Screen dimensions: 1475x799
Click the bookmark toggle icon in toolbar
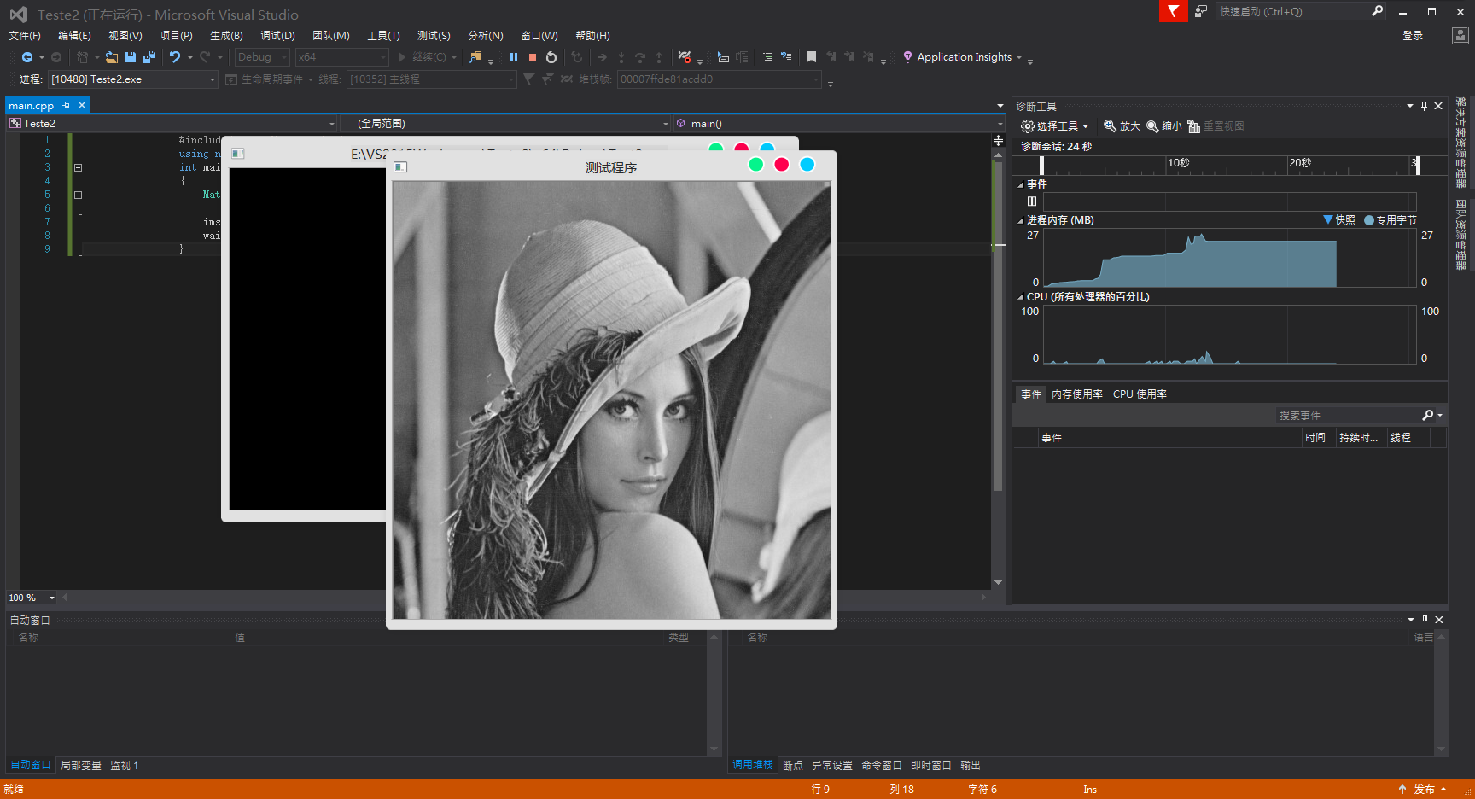pyautogui.click(x=811, y=57)
